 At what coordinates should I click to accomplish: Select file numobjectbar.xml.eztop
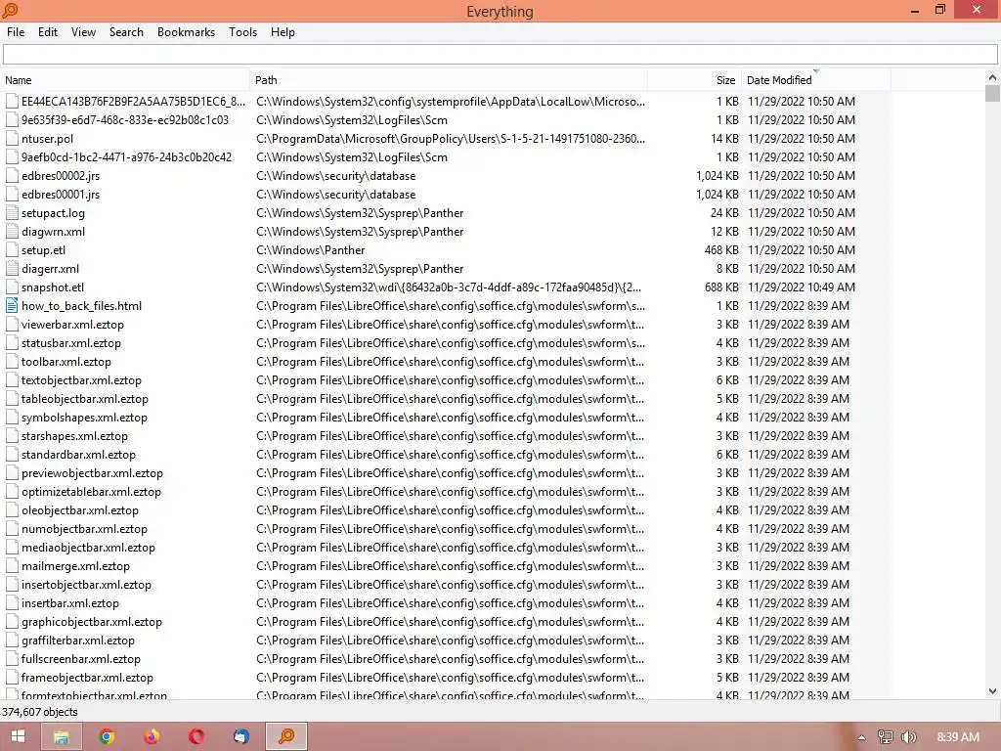(84, 528)
